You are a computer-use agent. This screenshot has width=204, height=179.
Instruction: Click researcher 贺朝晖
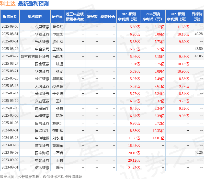(58, 131)
